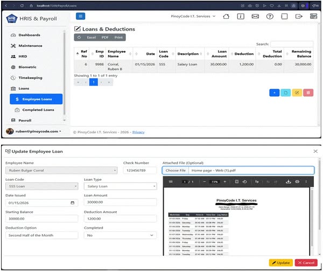The image size is (323, 271).
Task: Sort table by Ref No column
Action: click(x=81, y=54)
